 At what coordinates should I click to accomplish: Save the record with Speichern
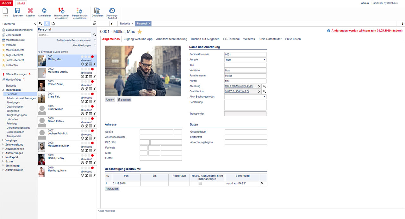(x=18, y=11)
